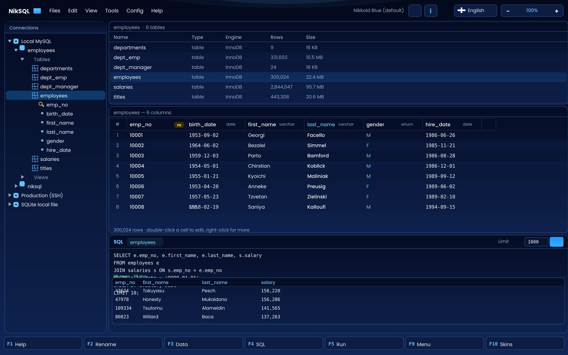Click the F2 Rename button

[x=123, y=344]
